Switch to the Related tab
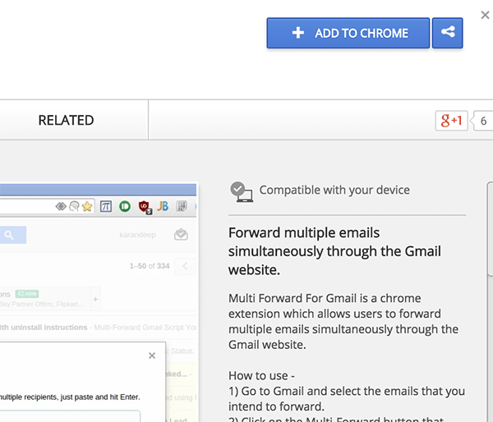This screenshot has width=493, height=422. (66, 121)
